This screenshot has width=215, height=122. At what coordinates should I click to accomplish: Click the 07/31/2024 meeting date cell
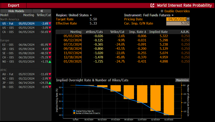pyautogui.click(x=72, y=44)
